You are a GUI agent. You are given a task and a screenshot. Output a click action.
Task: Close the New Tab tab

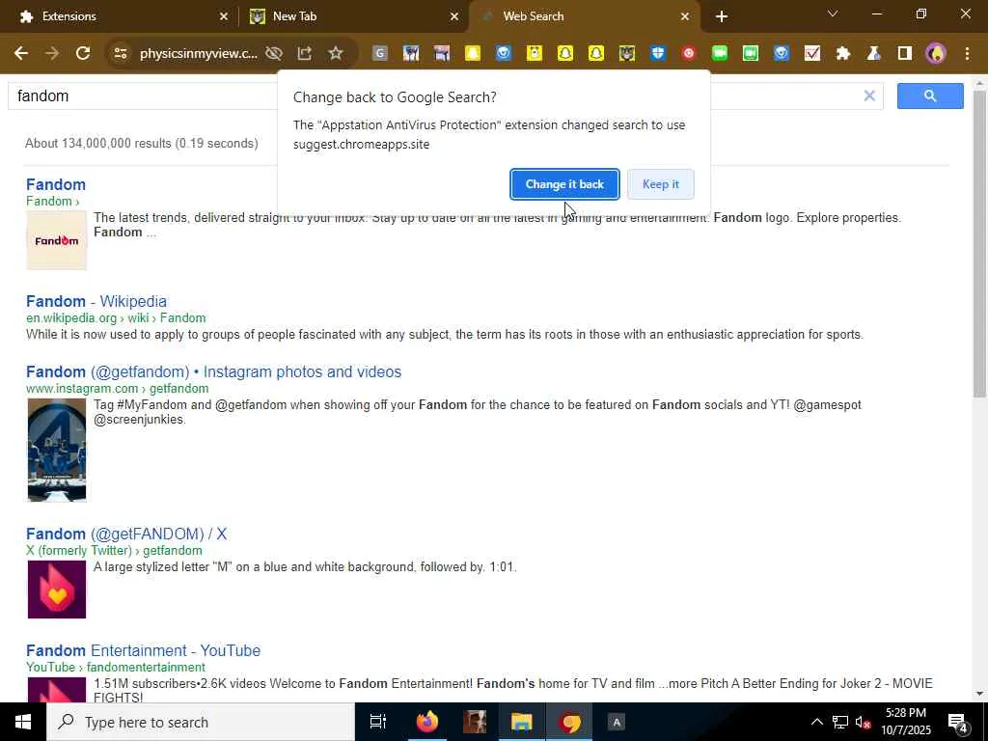point(454,16)
